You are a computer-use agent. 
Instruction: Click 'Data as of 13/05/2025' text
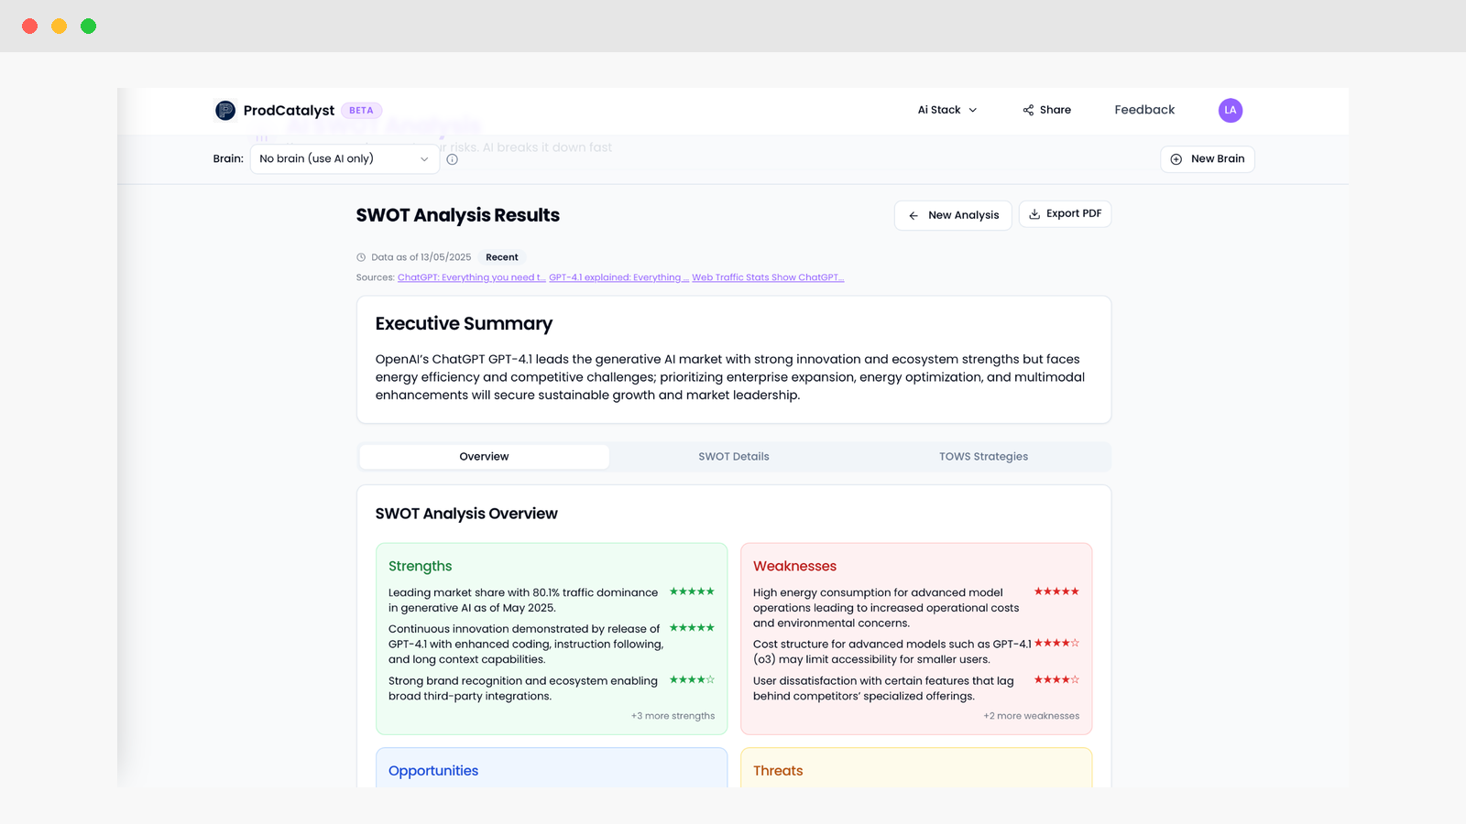pyautogui.click(x=421, y=257)
